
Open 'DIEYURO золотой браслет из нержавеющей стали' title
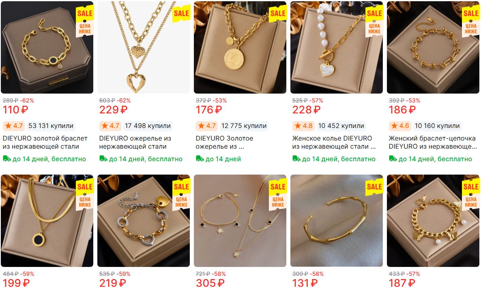[45, 143]
